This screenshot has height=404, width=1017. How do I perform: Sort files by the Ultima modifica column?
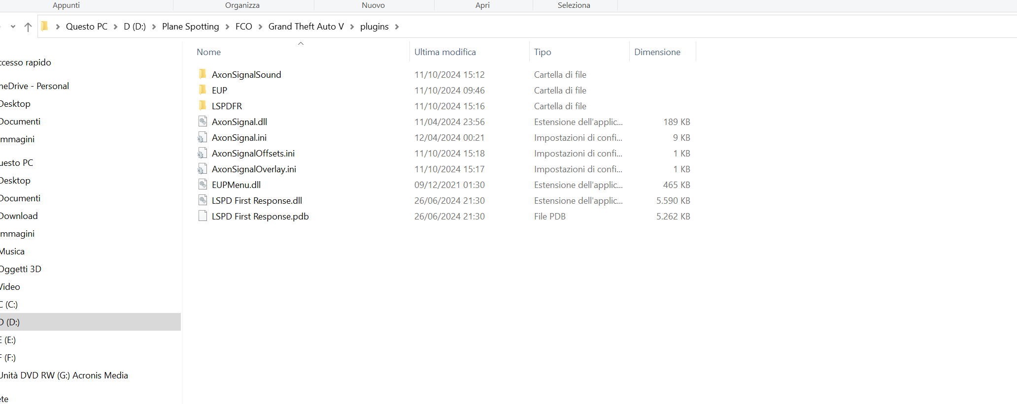tap(445, 52)
